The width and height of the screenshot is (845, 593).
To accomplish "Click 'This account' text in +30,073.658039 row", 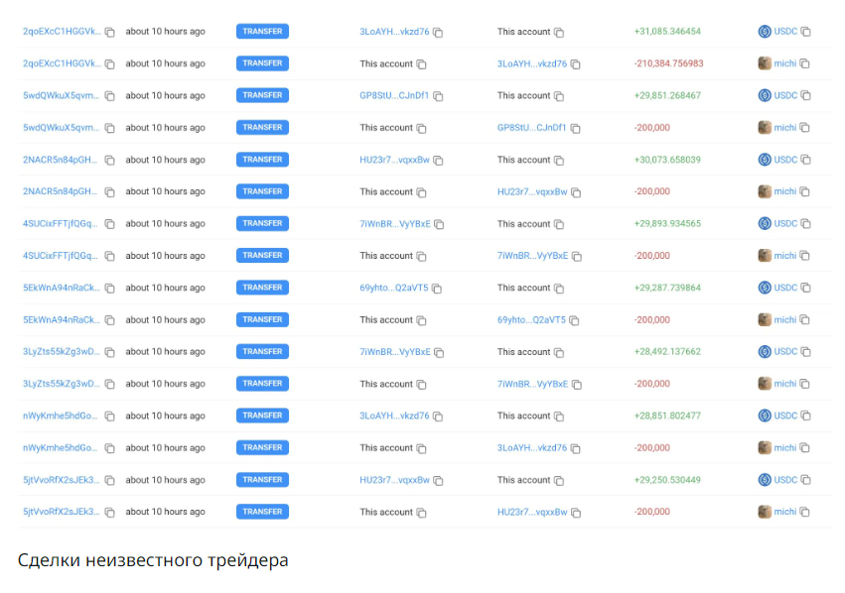I will point(523,160).
